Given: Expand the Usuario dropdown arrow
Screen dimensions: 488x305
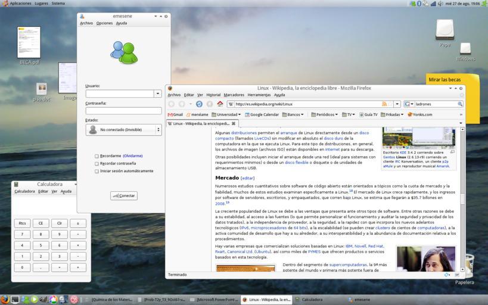Looking at the screenshot, I should (x=157, y=94).
